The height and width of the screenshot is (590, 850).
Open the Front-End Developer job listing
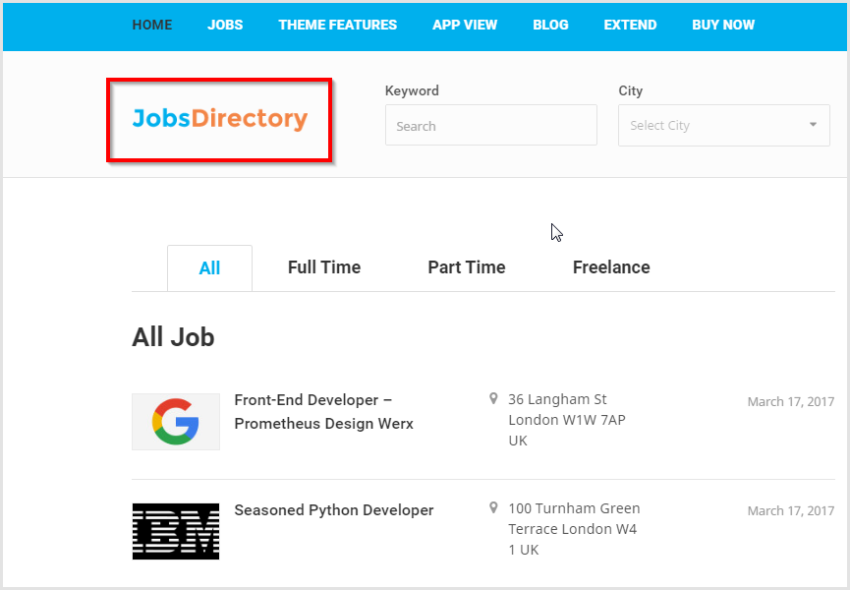(323, 412)
